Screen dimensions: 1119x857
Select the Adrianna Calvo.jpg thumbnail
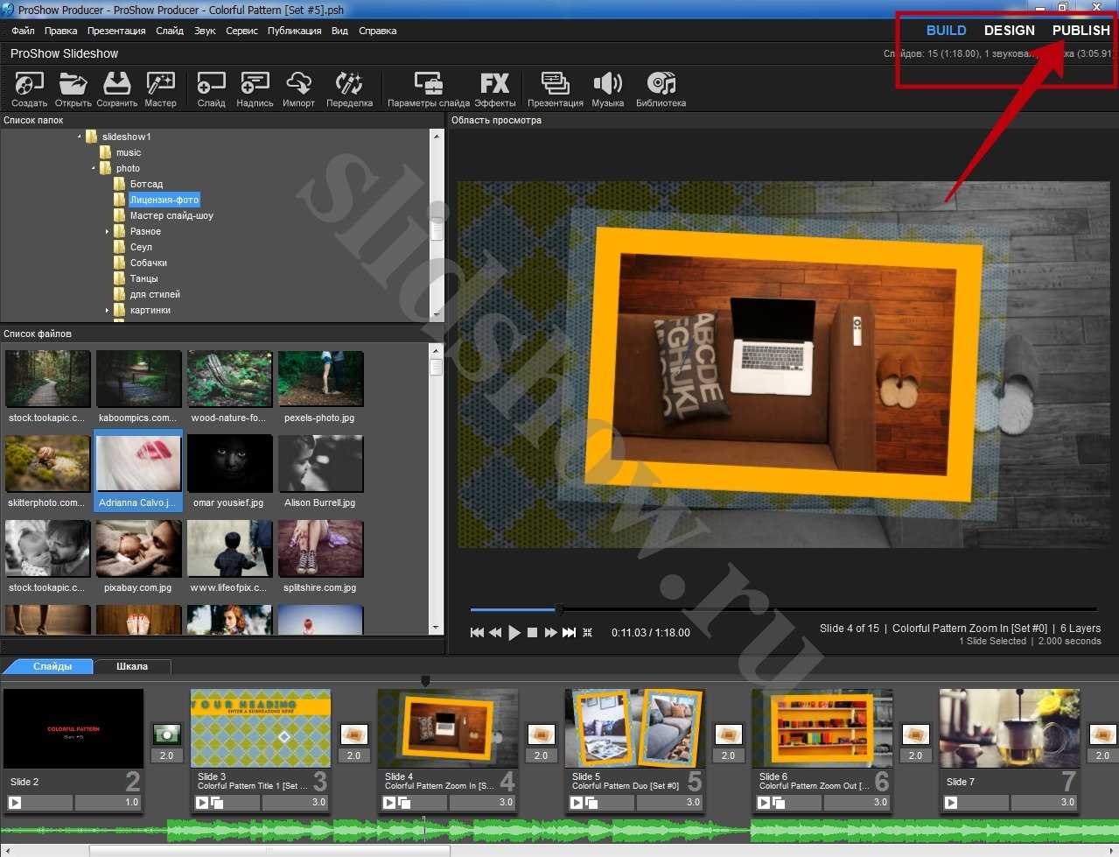(x=138, y=471)
